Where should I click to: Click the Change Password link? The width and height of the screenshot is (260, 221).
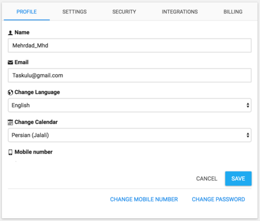[218, 199]
